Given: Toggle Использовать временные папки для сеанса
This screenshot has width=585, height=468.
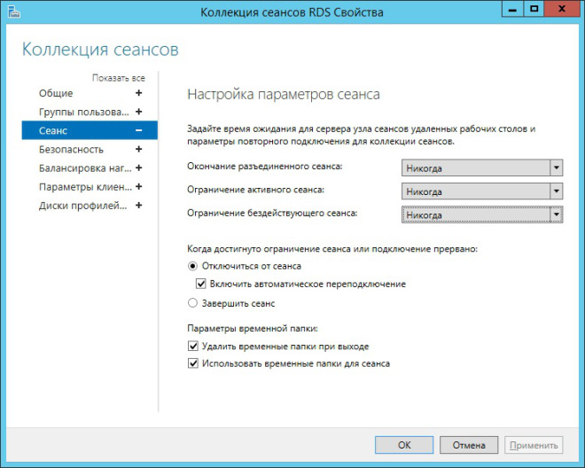Looking at the screenshot, I should click(x=193, y=363).
